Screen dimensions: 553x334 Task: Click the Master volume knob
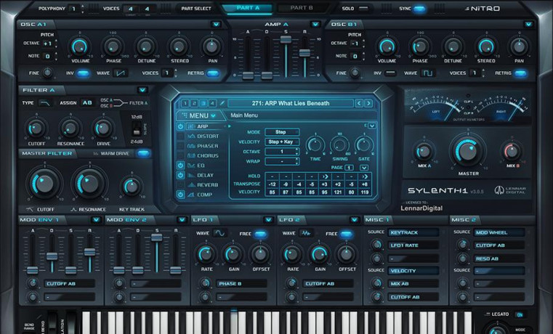(x=468, y=152)
